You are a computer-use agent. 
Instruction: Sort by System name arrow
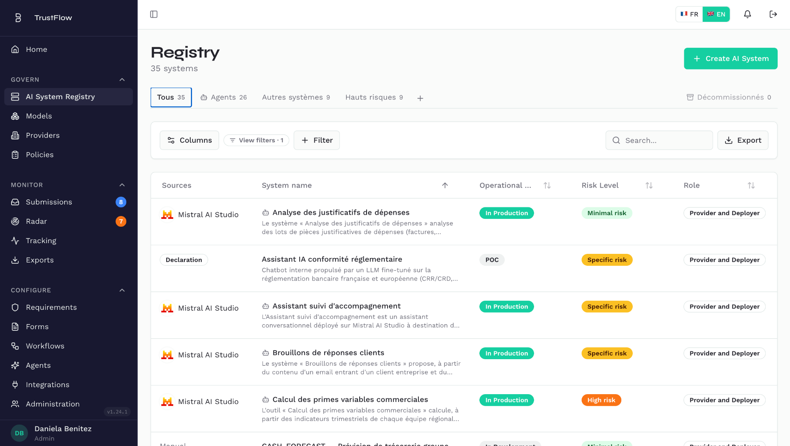tap(445, 186)
